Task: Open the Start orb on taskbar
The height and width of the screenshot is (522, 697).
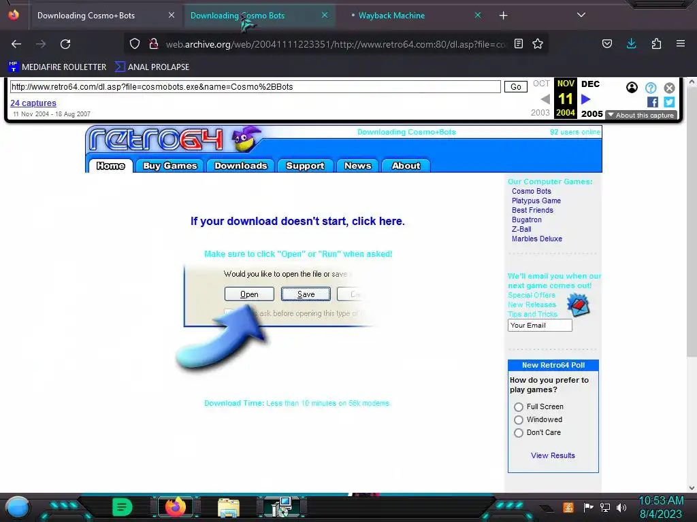Action: (x=18, y=507)
